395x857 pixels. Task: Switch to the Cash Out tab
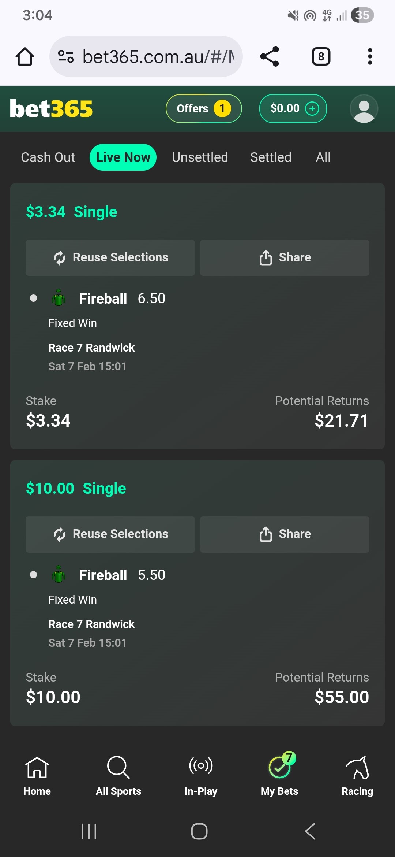click(x=48, y=157)
